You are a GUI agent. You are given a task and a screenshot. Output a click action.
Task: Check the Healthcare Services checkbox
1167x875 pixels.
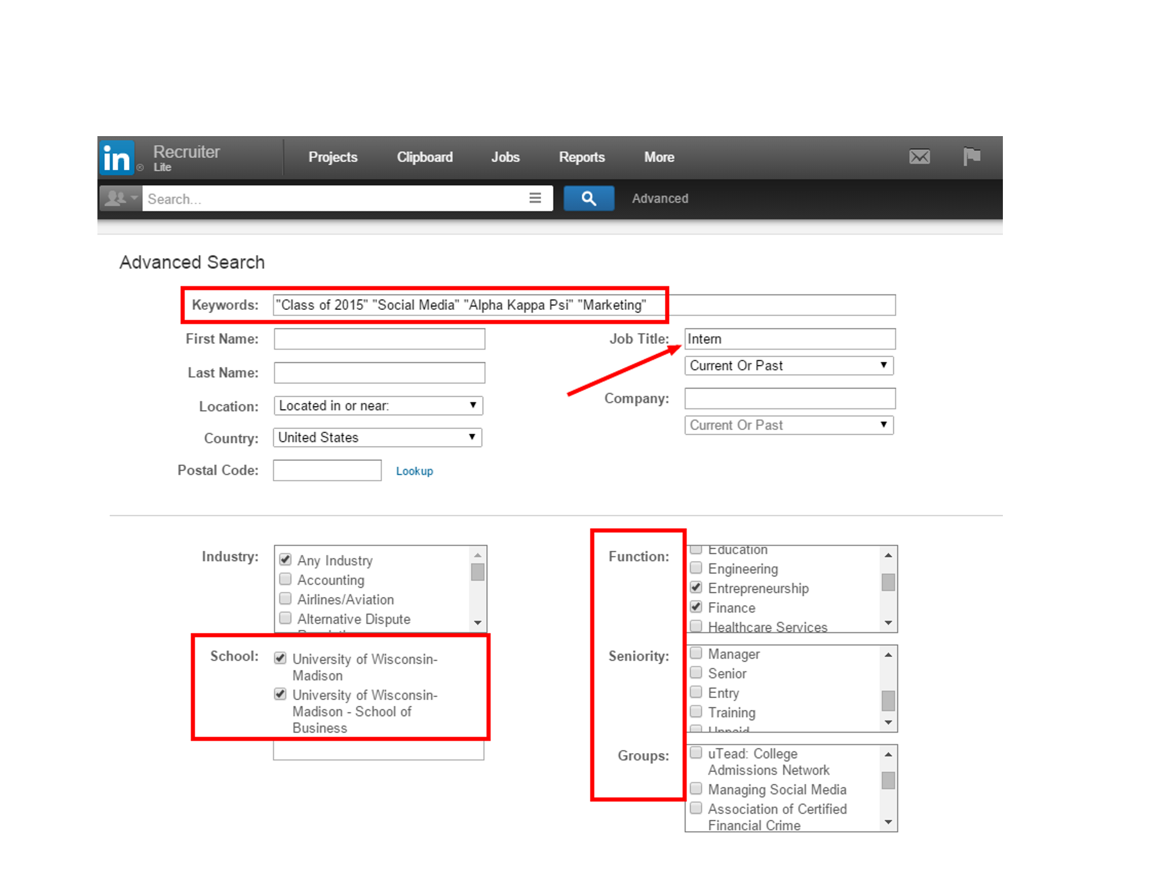click(696, 626)
